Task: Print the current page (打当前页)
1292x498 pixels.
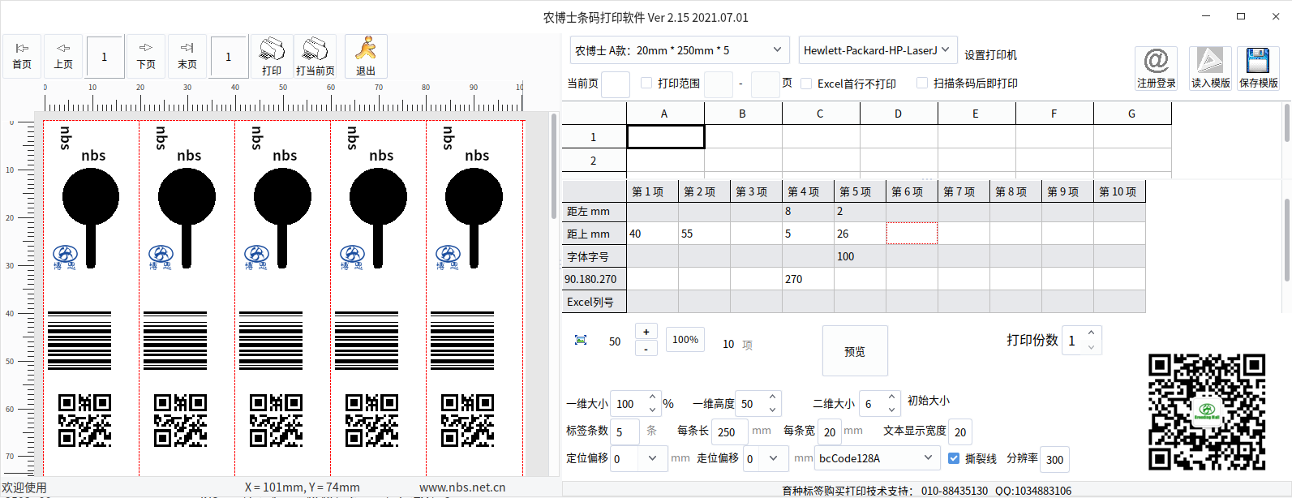Action: tap(315, 56)
